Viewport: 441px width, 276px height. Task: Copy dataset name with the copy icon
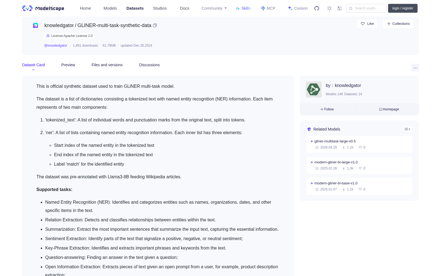[x=155, y=25]
